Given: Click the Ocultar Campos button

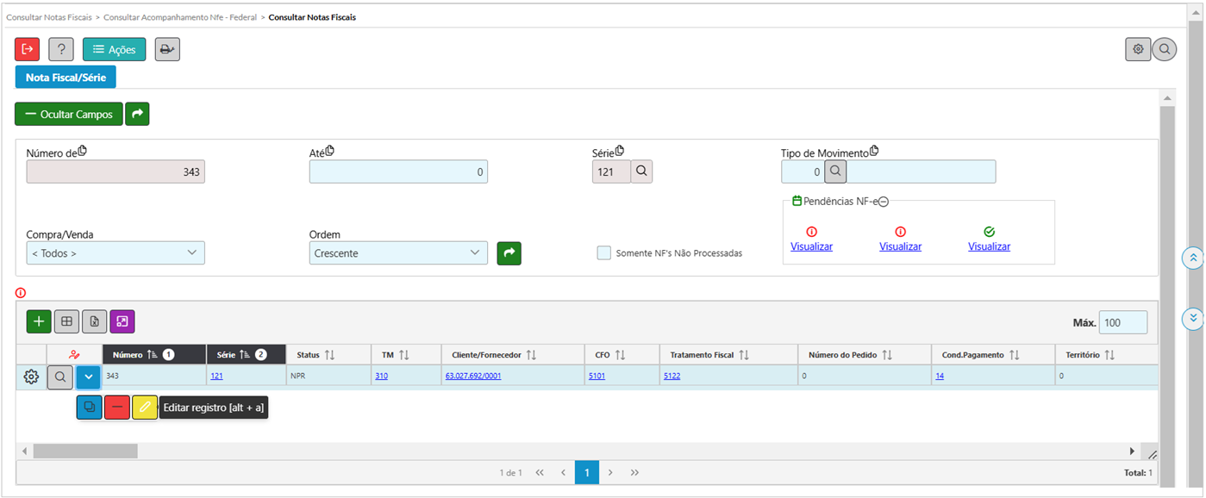Looking at the screenshot, I should 68,114.
